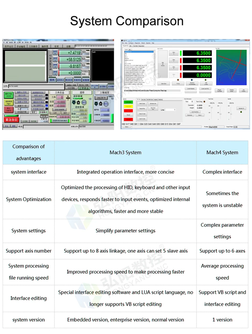Raise feed rate with up arrow in Mach3 进给 panel
Screen dimensions: 252x334
point(78,102)
